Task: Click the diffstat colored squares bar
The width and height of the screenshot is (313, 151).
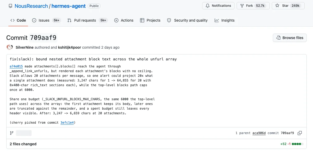Action: pos(298,144)
